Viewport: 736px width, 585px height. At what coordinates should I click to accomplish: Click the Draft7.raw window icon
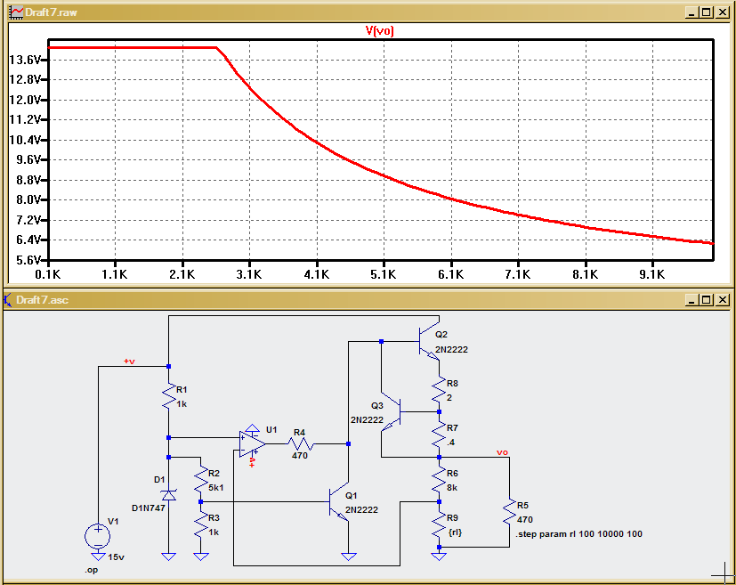point(16,12)
